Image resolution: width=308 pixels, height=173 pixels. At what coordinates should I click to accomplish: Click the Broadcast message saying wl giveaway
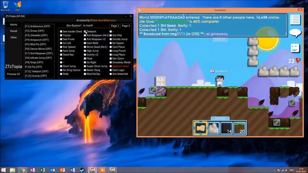click(184, 34)
